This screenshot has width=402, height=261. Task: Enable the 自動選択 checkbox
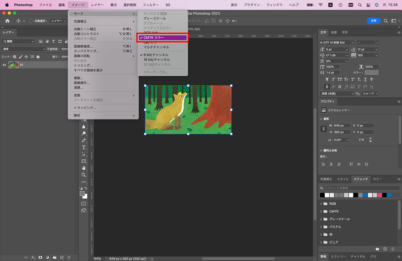(31, 21)
